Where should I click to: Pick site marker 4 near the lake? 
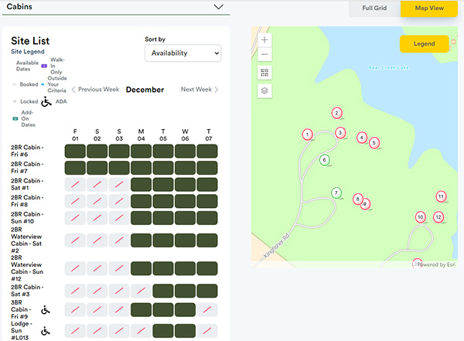(361, 138)
